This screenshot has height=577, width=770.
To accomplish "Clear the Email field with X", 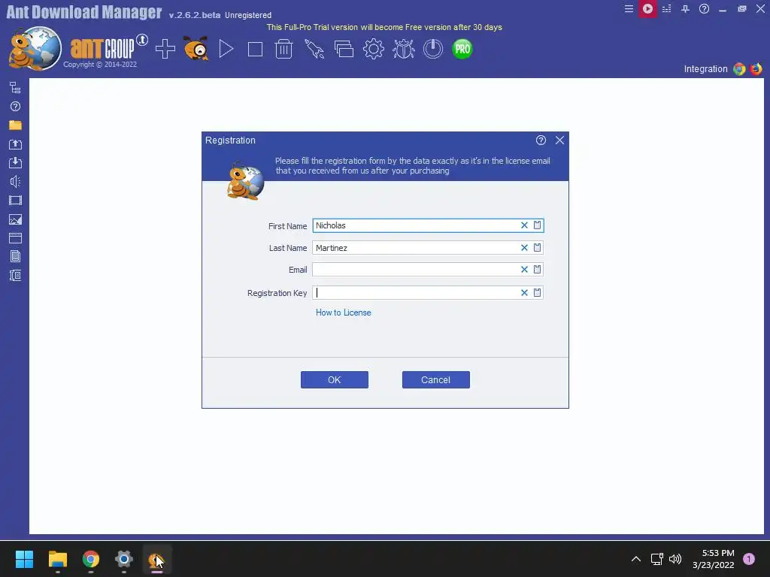I will tap(524, 270).
